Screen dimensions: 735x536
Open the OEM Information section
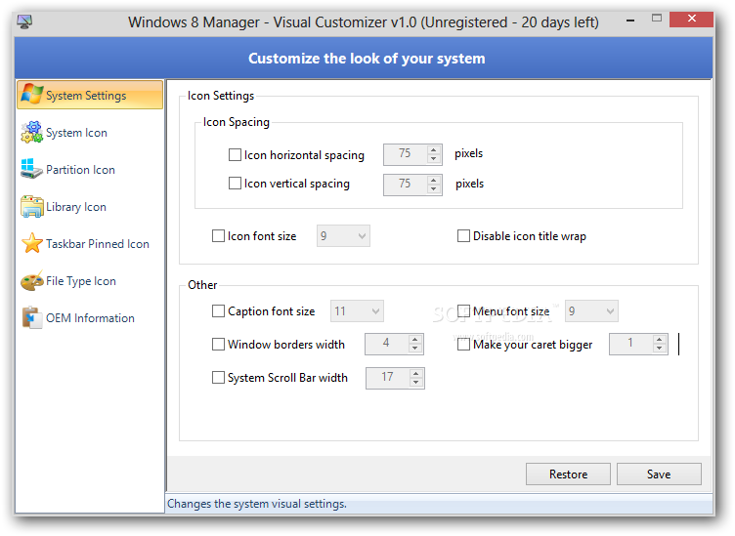[x=90, y=318]
